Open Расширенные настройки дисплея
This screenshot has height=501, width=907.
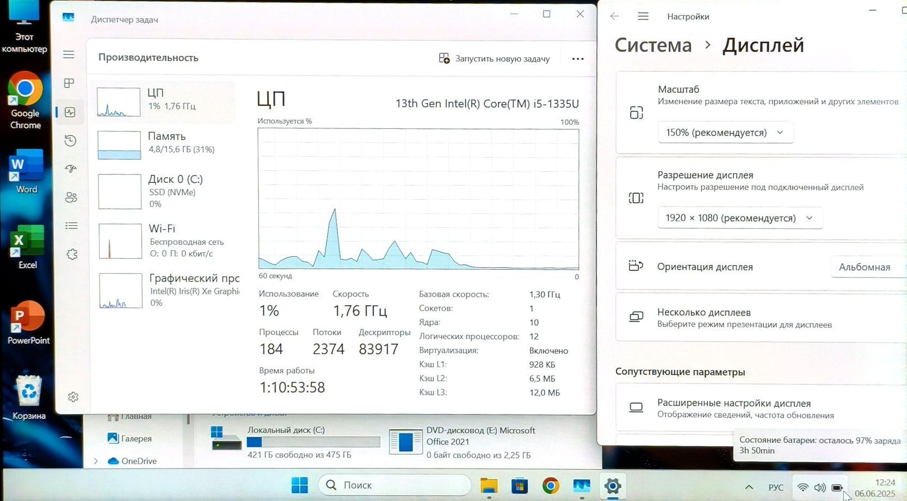coord(761,408)
